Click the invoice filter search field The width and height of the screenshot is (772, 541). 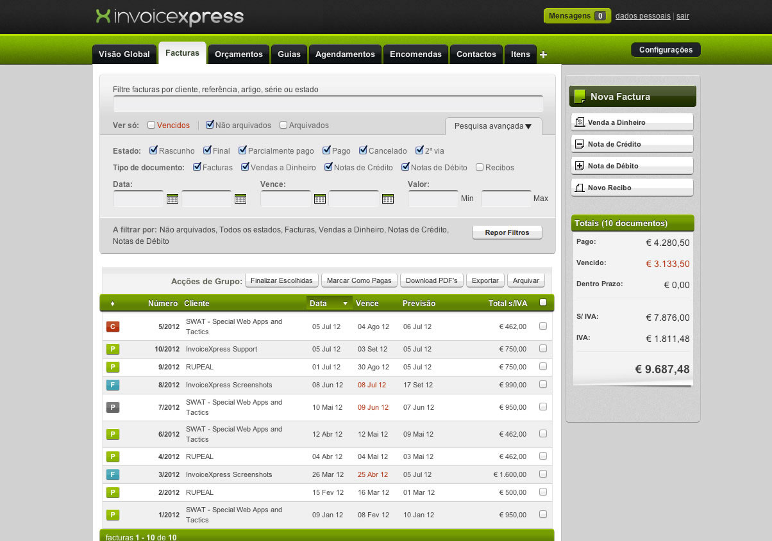(328, 104)
